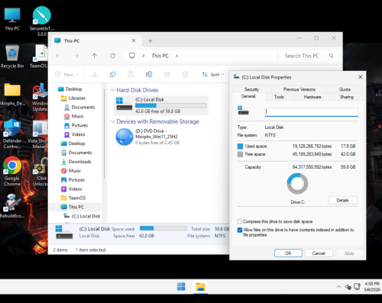Click the Windows Start button in taskbar

(181, 286)
